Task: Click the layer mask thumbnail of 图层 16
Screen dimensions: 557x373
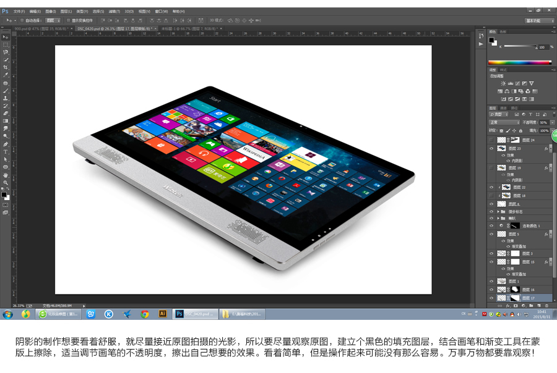Action: coord(515,290)
